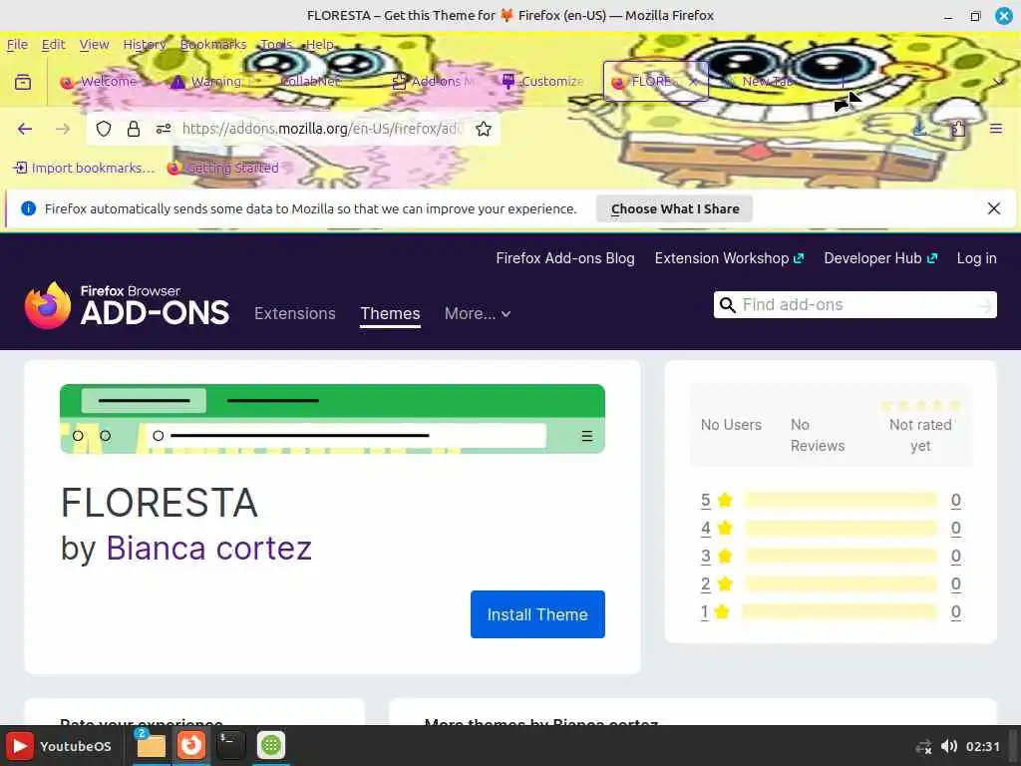Screen dimensions: 1021x766
Task: Click the info icon in notification bar
Action: (28, 208)
